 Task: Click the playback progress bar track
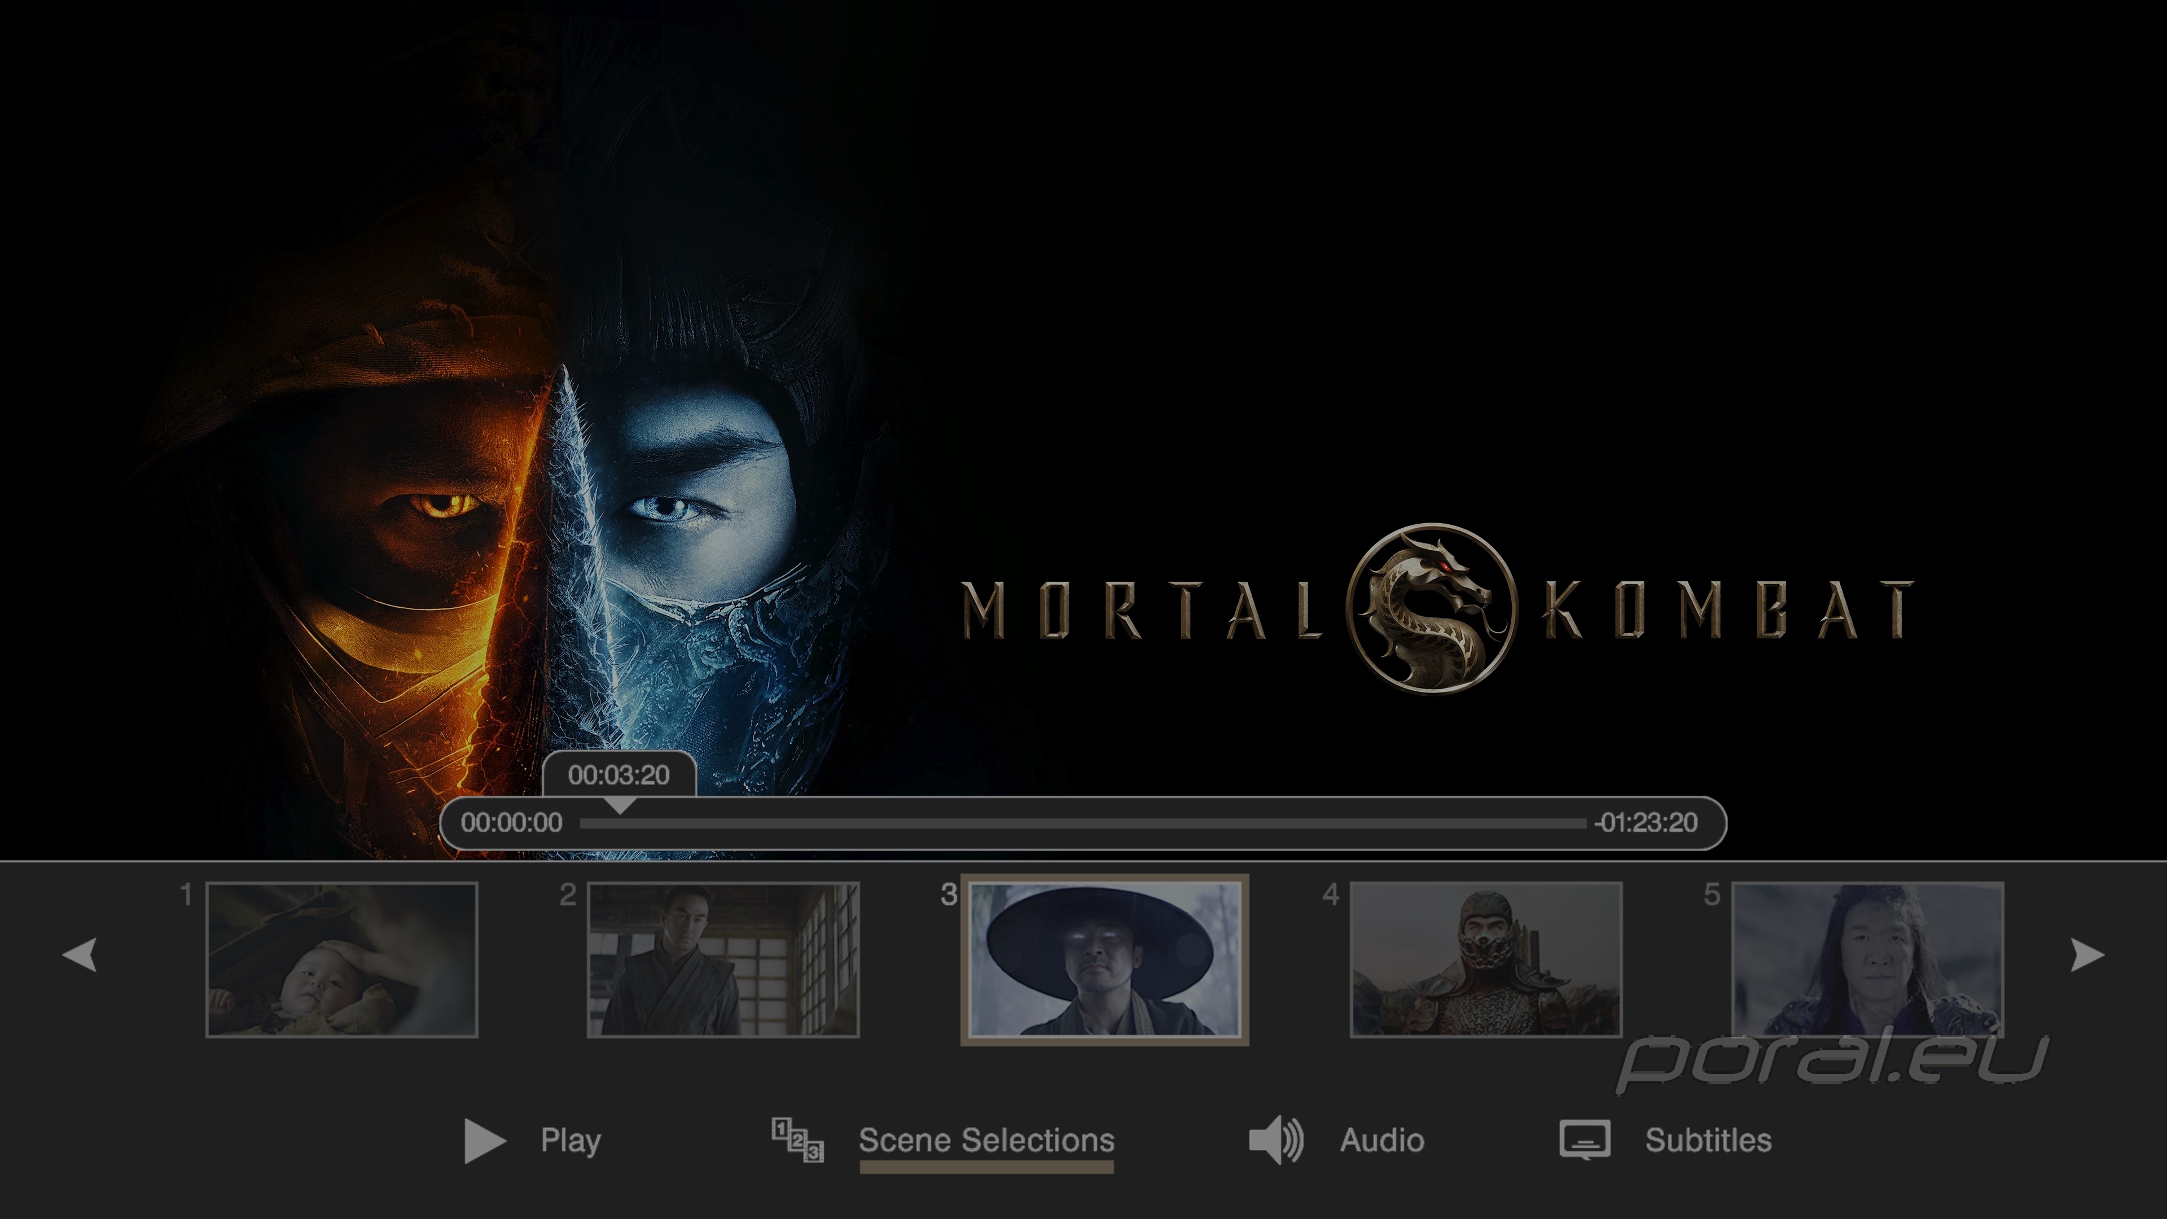point(1083,823)
